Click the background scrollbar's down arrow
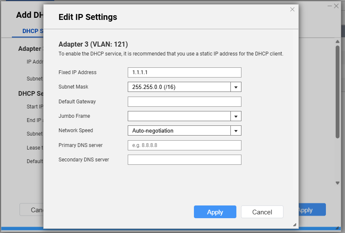The width and height of the screenshot is (345, 233). 338,183
